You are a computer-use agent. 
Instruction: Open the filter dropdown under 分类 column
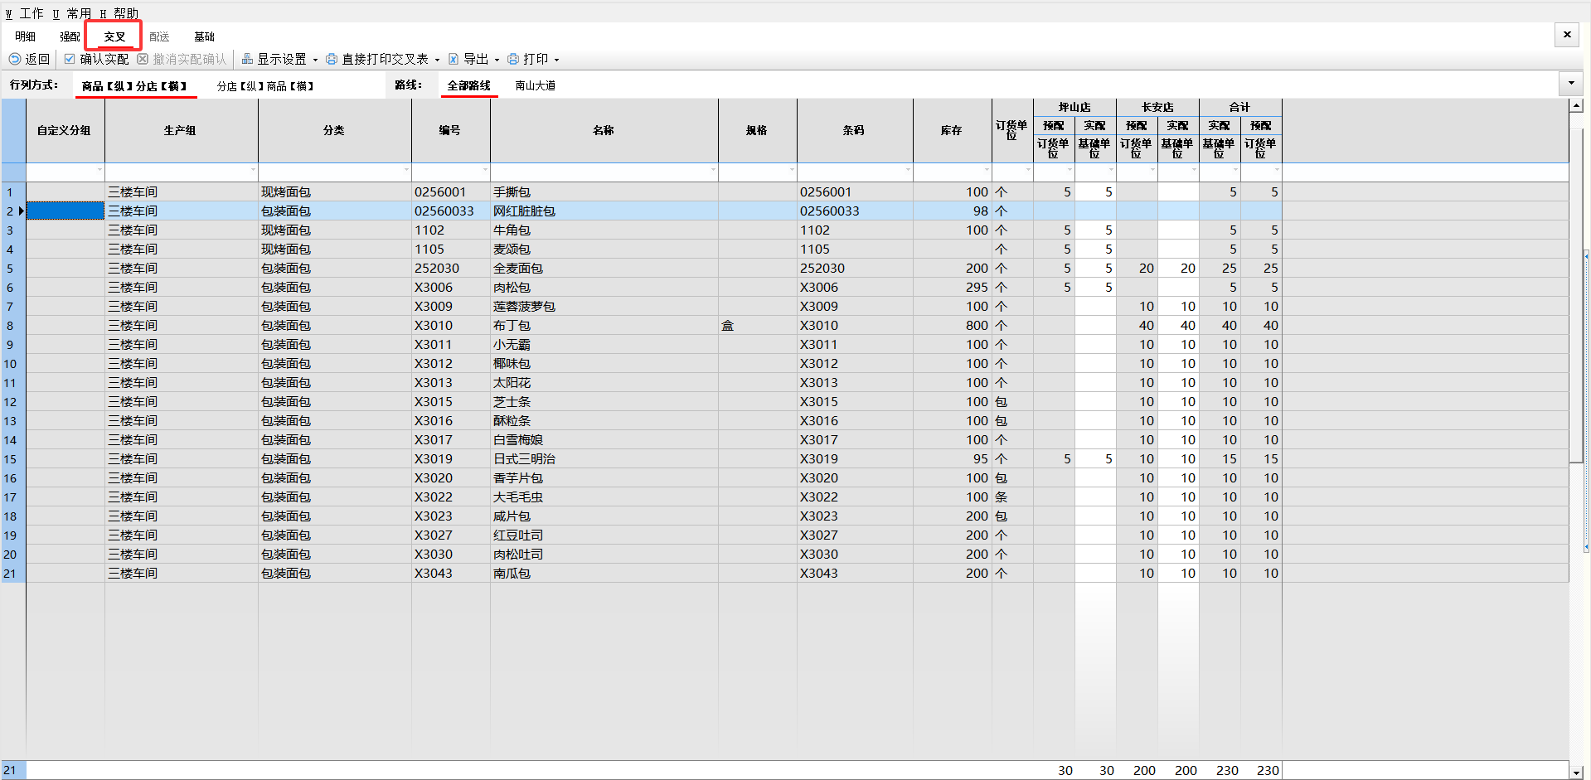click(406, 170)
